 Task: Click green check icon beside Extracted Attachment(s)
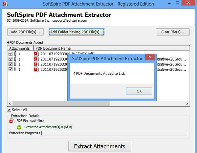19,127
